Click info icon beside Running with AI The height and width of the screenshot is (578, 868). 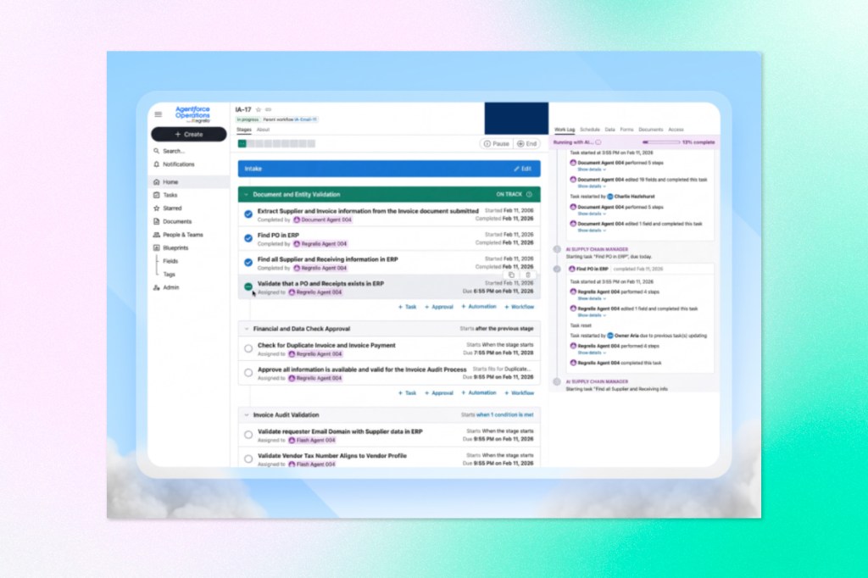coord(598,142)
